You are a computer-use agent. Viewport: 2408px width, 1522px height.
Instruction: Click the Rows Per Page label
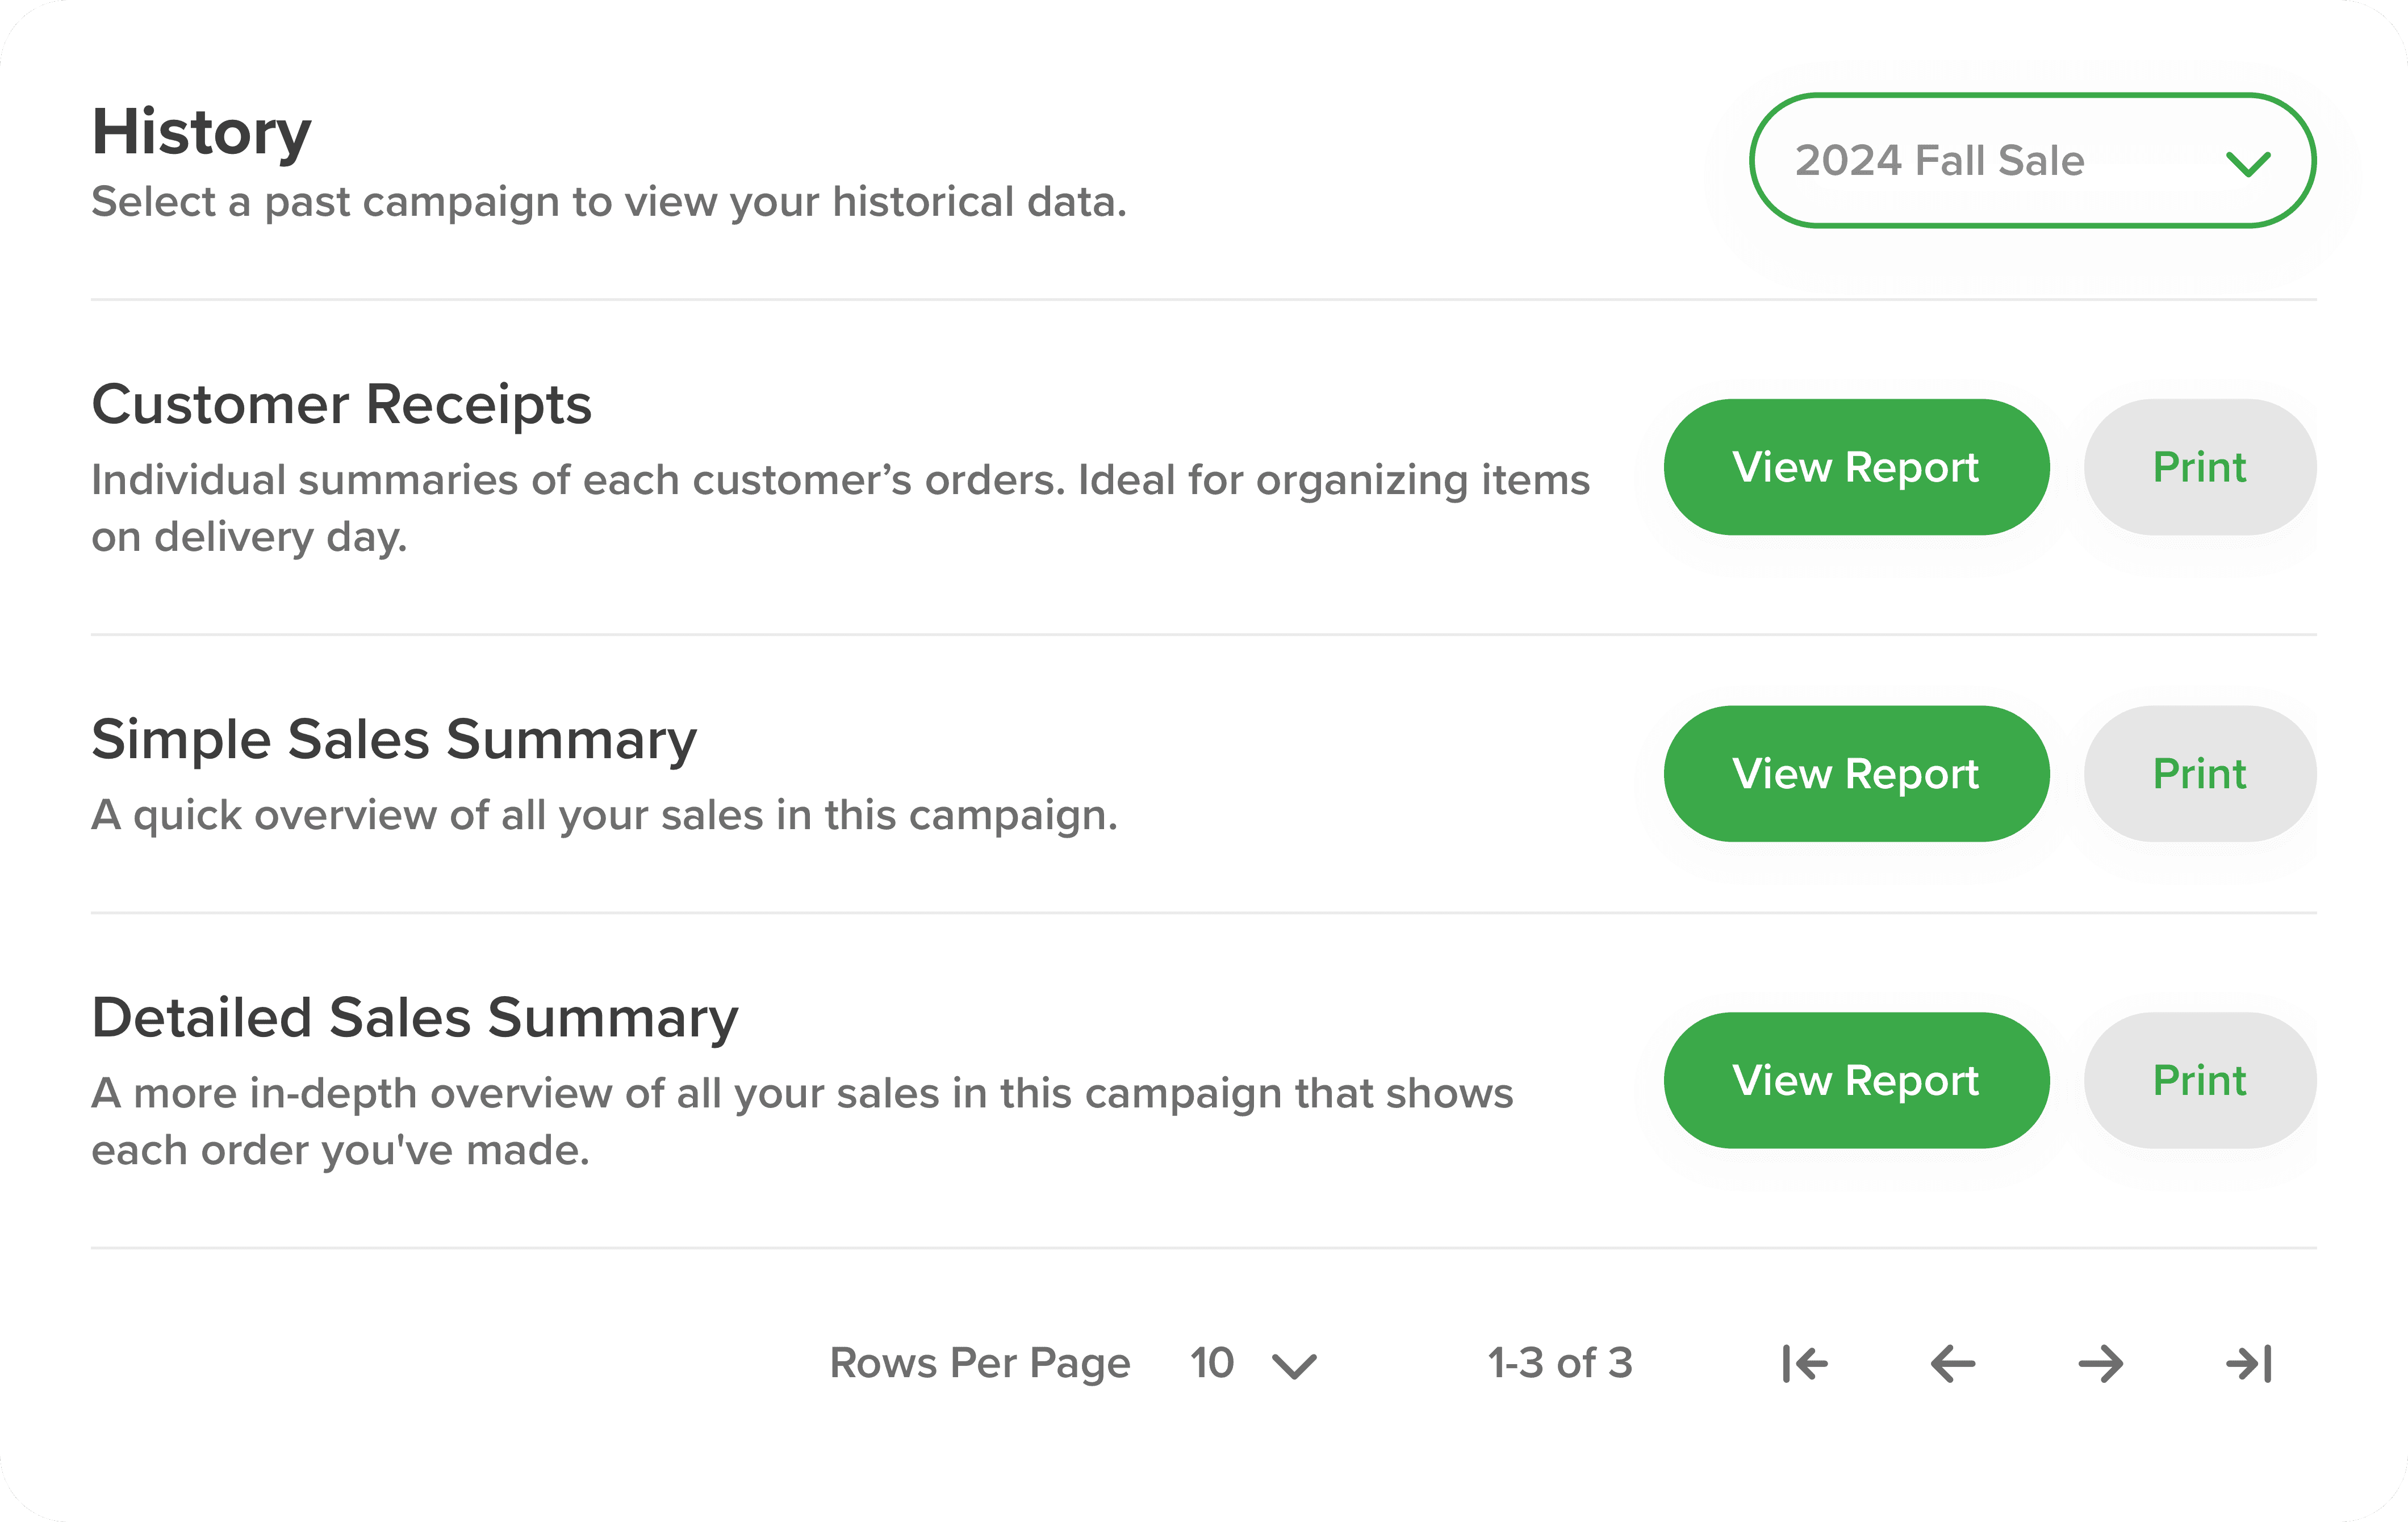point(980,1364)
